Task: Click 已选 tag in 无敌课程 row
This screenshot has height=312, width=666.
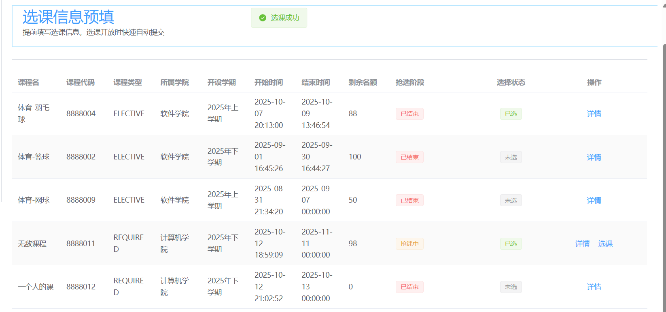Action: click(x=511, y=244)
